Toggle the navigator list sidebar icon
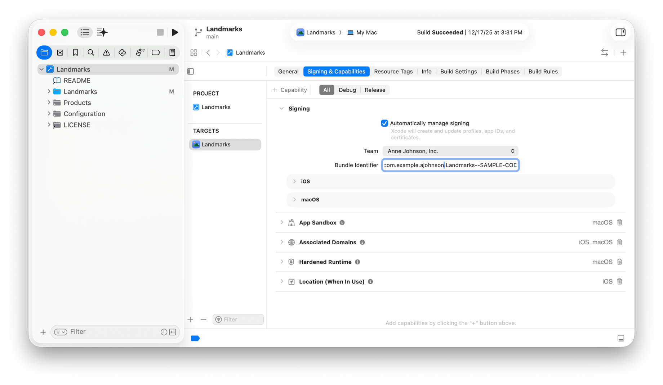This screenshot has width=663, height=385. pyautogui.click(x=85, y=32)
